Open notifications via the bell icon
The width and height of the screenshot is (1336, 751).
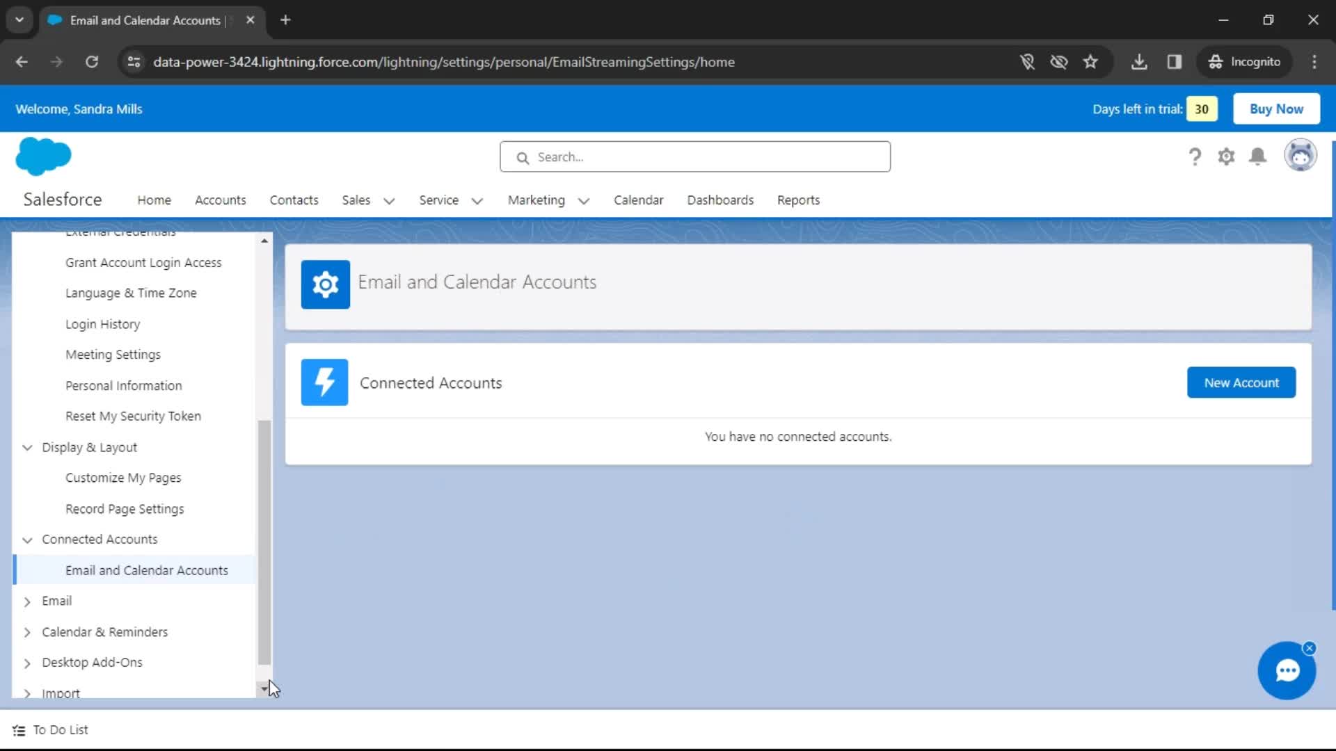[x=1258, y=156]
